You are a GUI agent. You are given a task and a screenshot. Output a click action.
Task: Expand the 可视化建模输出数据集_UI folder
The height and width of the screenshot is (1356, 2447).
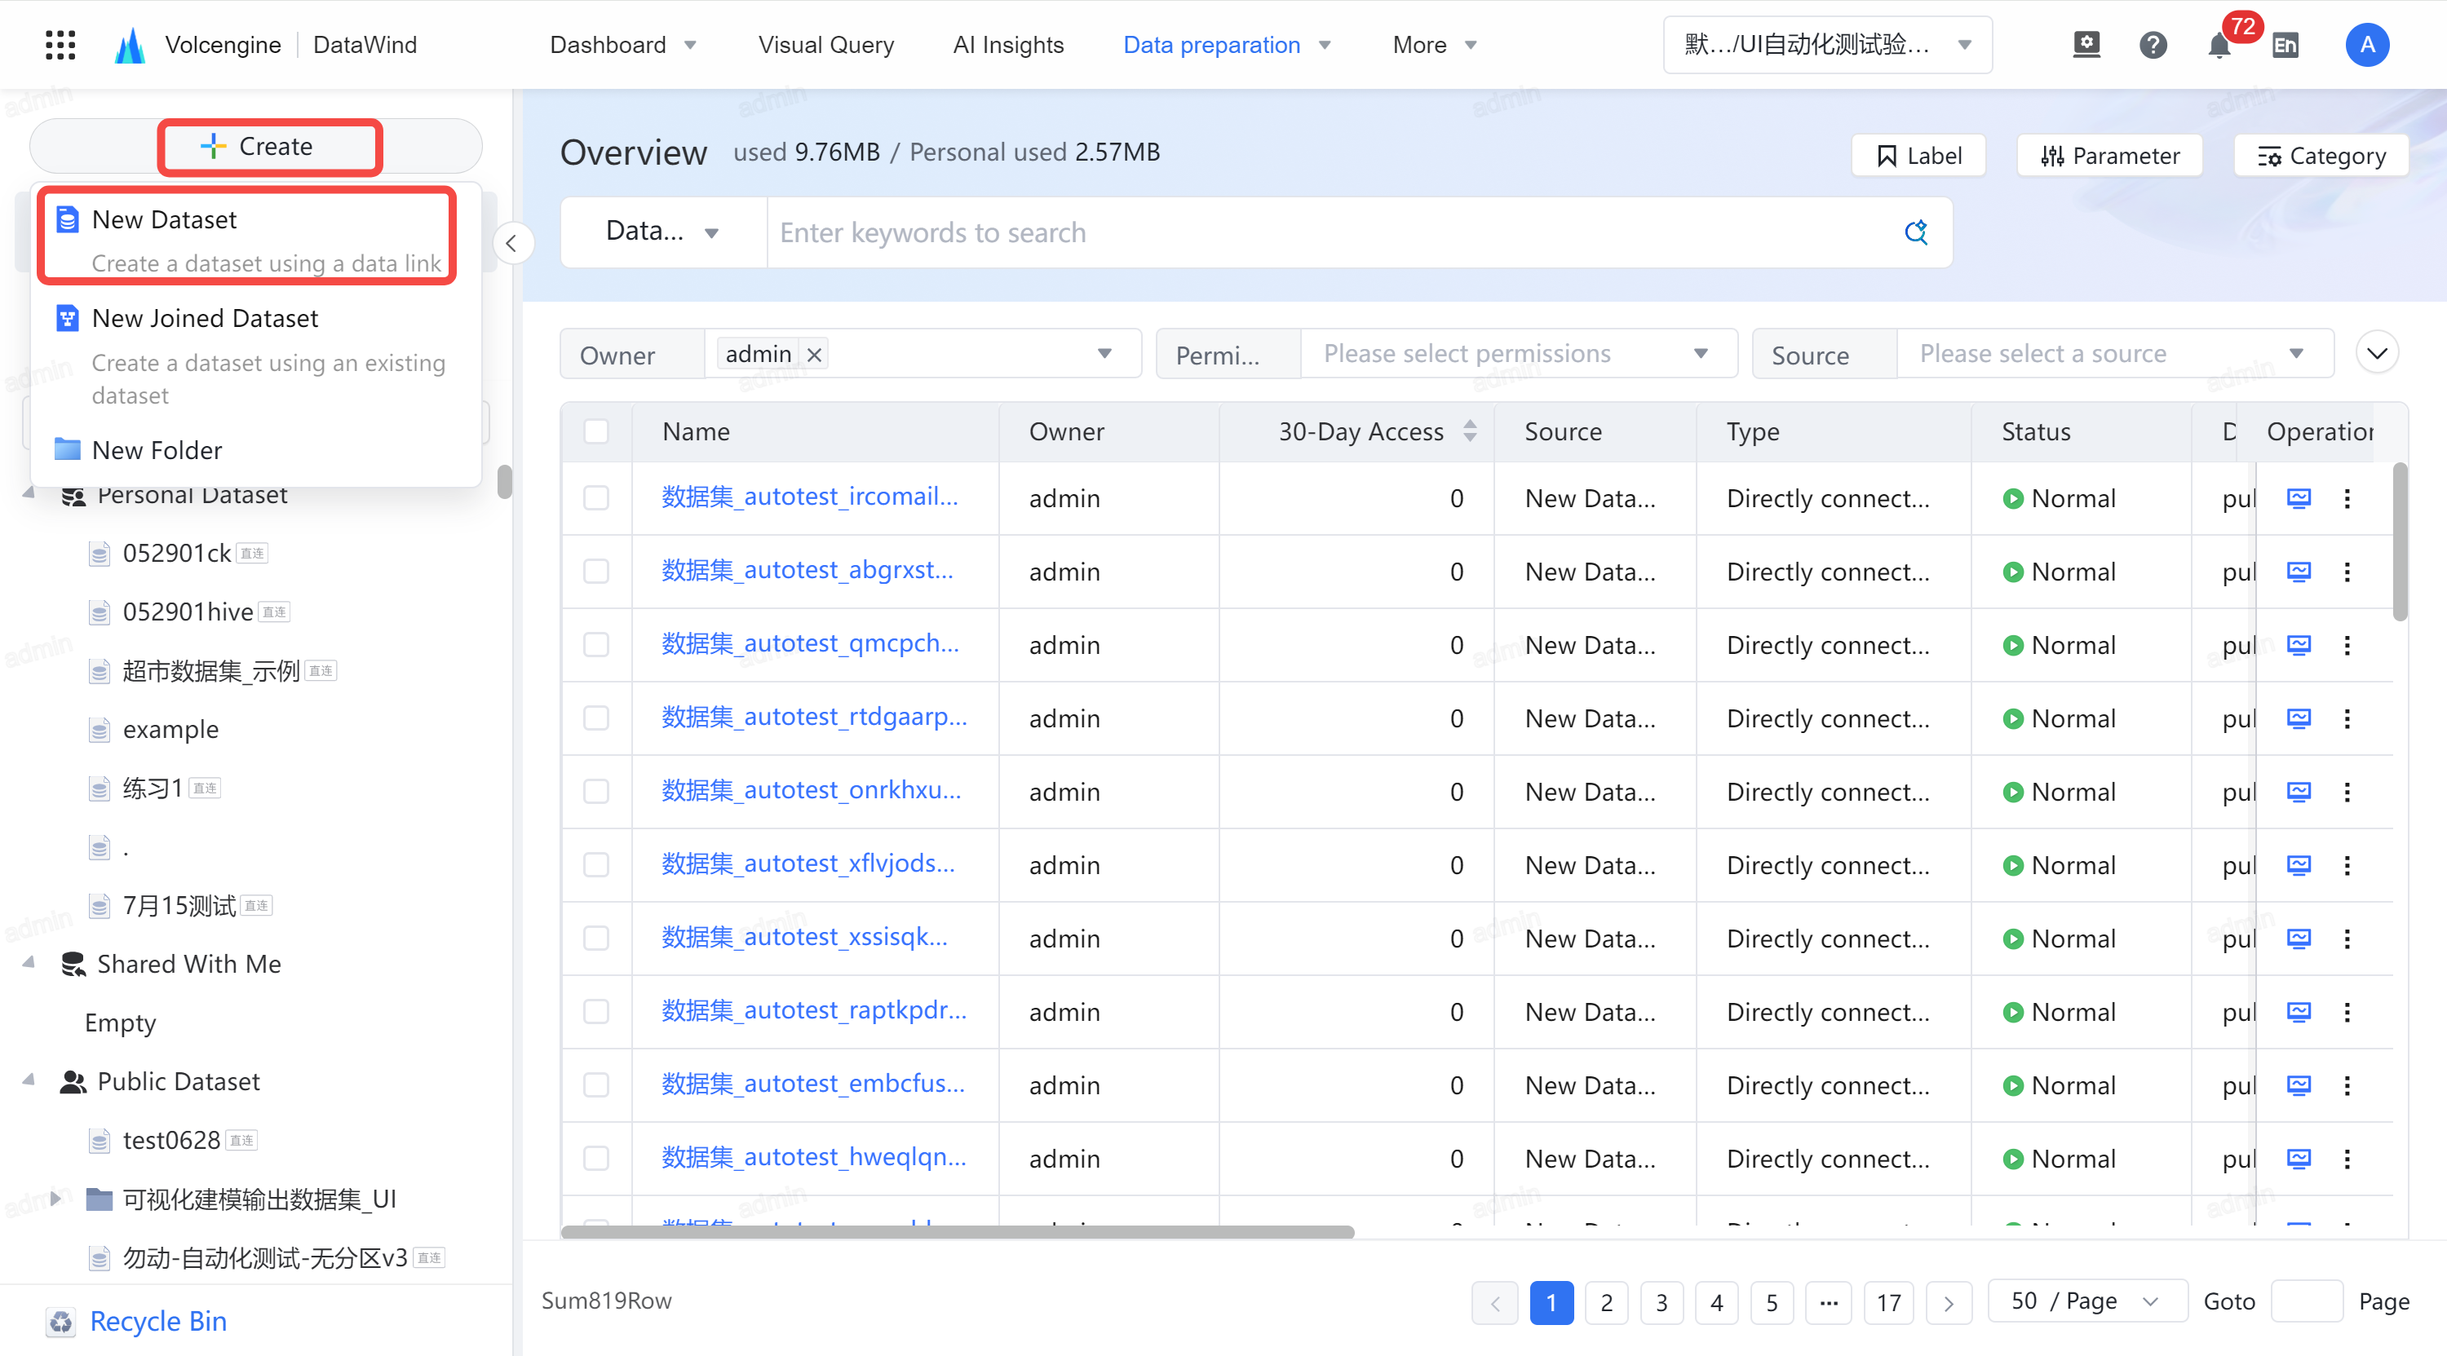point(56,1199)
